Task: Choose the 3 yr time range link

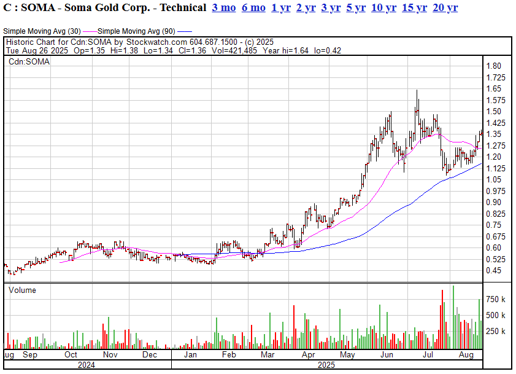Action: 331,7
